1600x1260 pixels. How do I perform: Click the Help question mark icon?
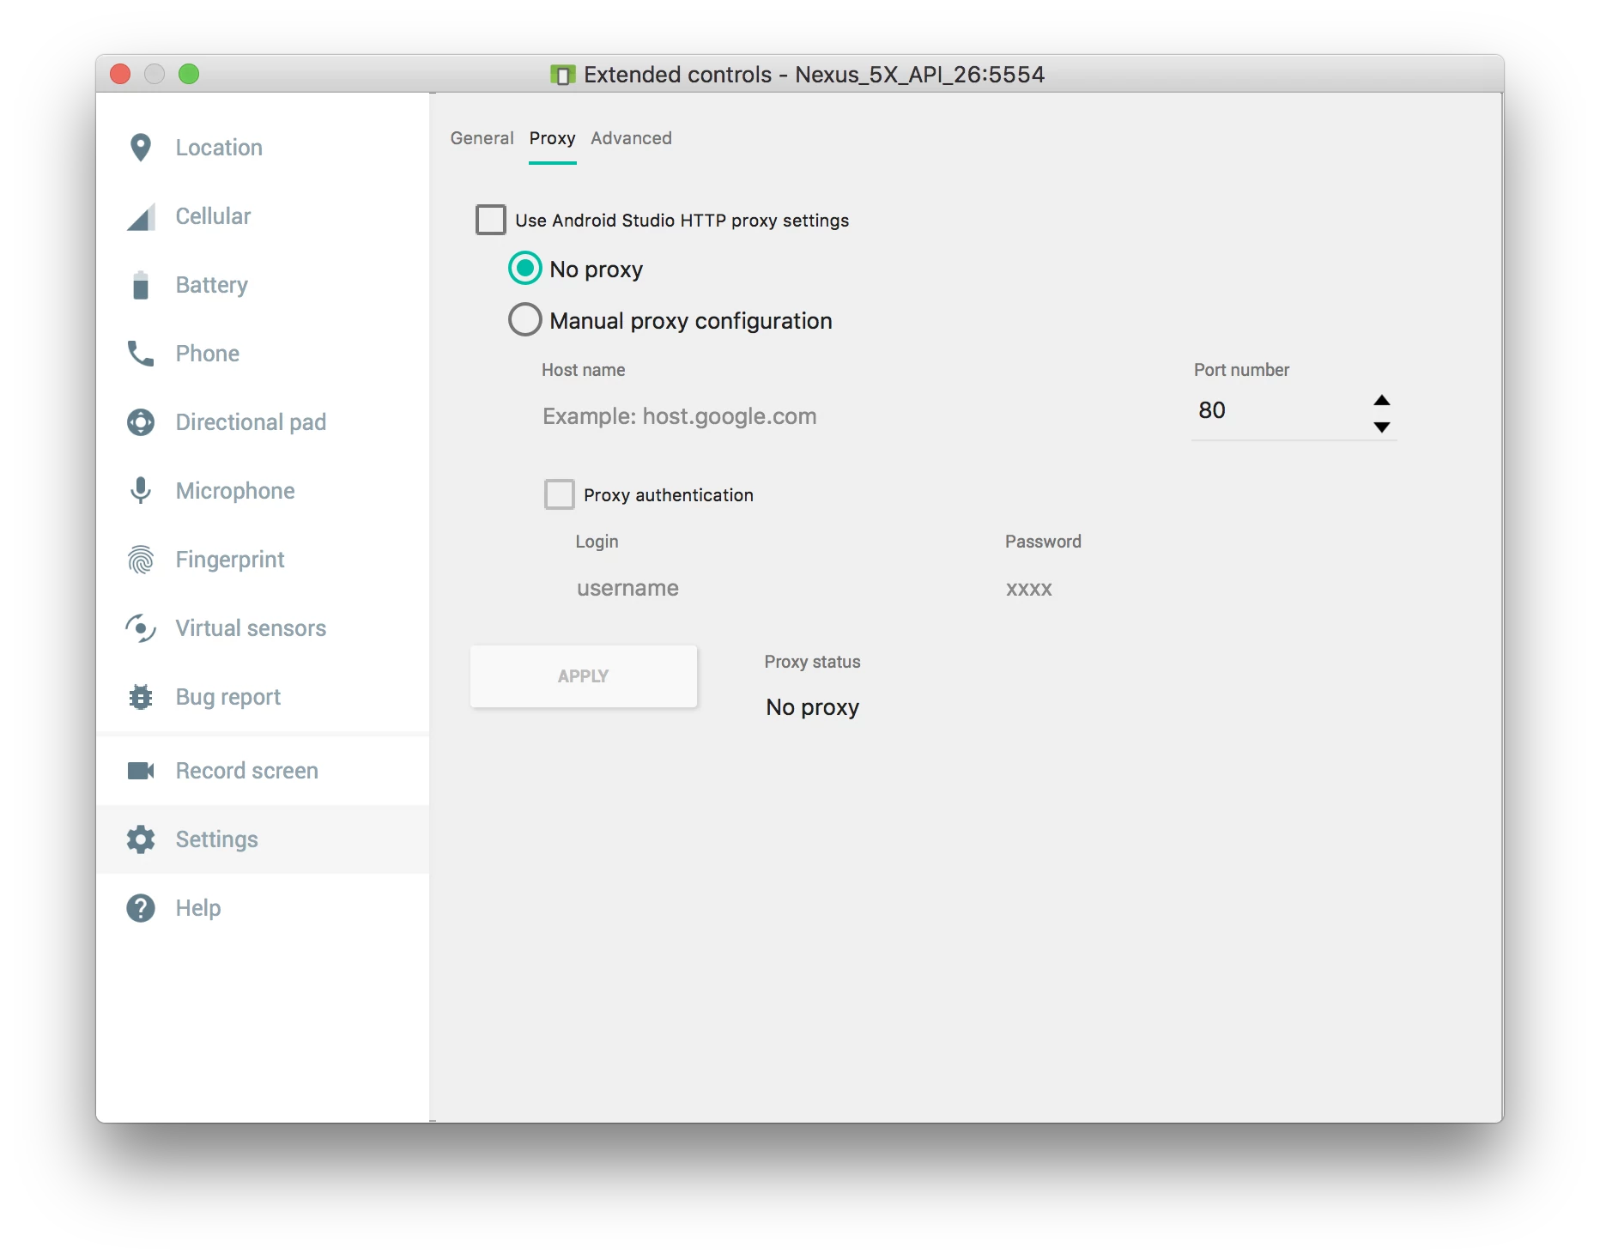(x=141, y=908)
